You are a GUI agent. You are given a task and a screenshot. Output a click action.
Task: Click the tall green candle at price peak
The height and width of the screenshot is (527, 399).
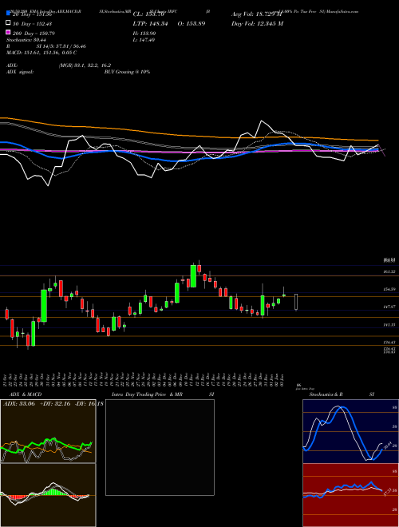click(x=193, y=276)
